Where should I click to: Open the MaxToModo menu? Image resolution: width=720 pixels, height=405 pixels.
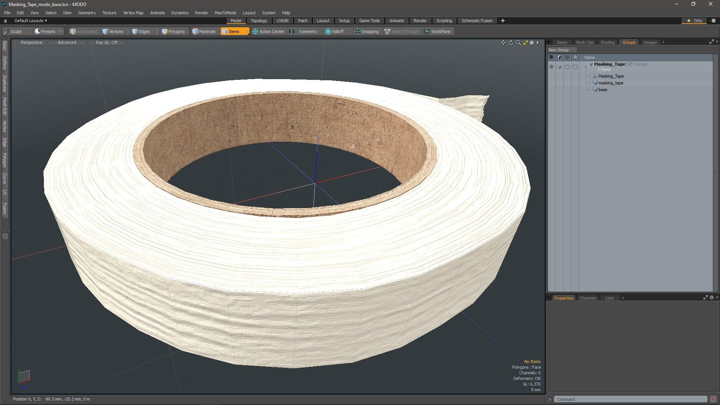tap(225, 13)
